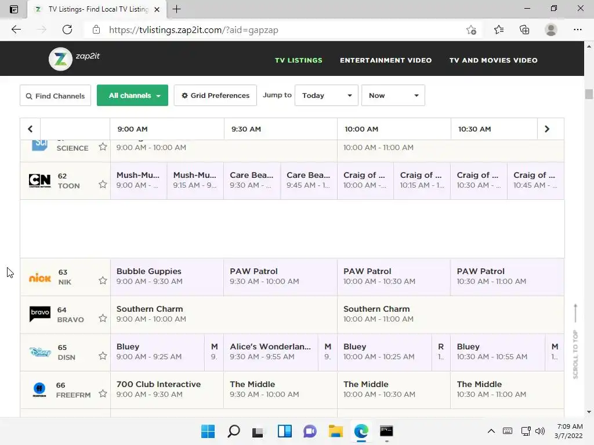This screenshot has width=594, height=445.
Task: Click the page scrollbar thumb
Action: 589,94
